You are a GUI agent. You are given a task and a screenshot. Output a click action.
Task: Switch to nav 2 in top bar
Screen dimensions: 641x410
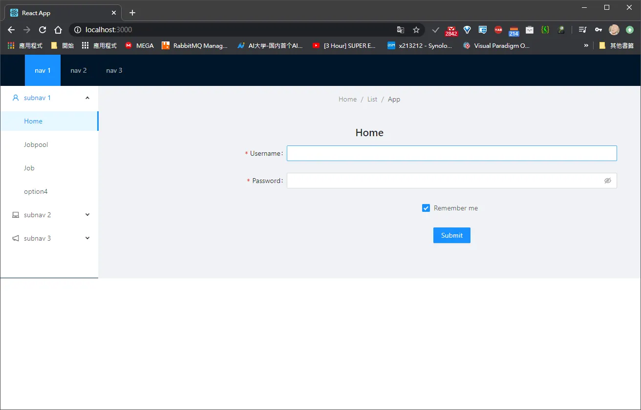(x=79, y=70)
